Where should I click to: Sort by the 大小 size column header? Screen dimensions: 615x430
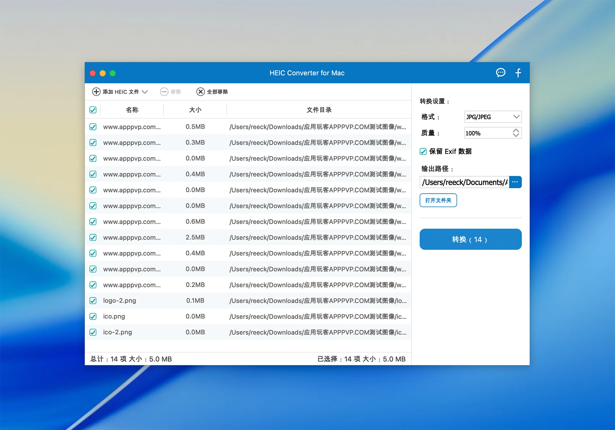(x=195, y=110)
